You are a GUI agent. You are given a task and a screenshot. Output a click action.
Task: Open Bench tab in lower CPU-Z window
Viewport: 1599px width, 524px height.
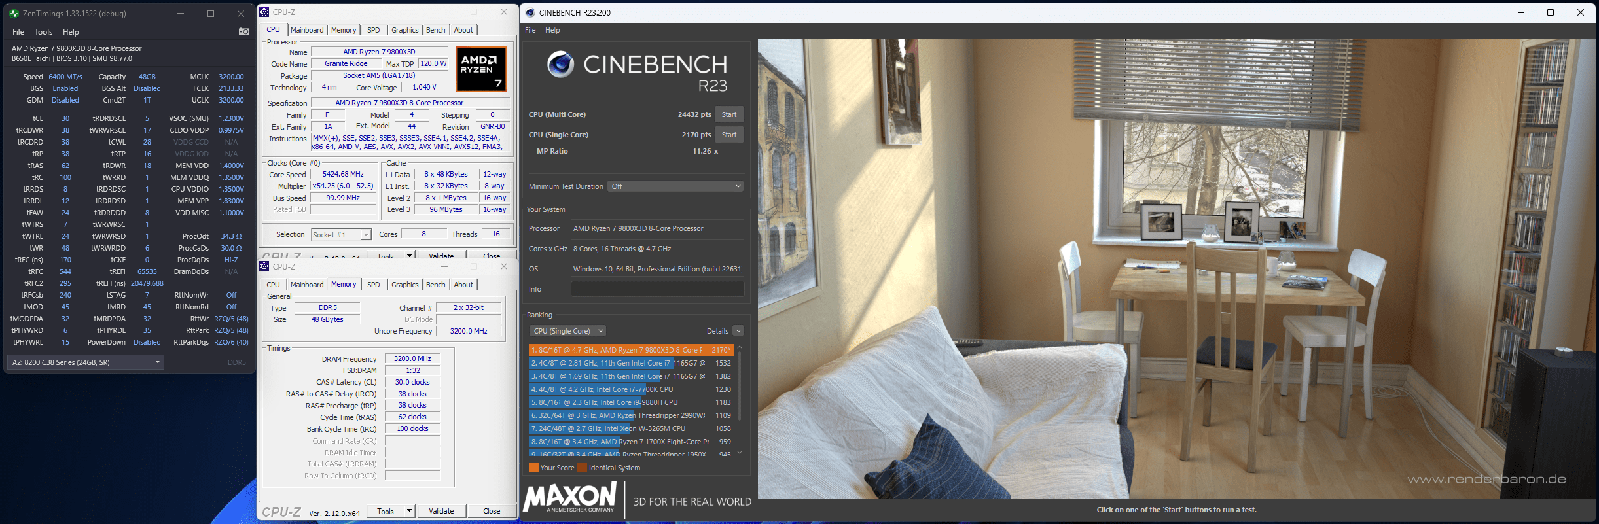tap(435, 285)
